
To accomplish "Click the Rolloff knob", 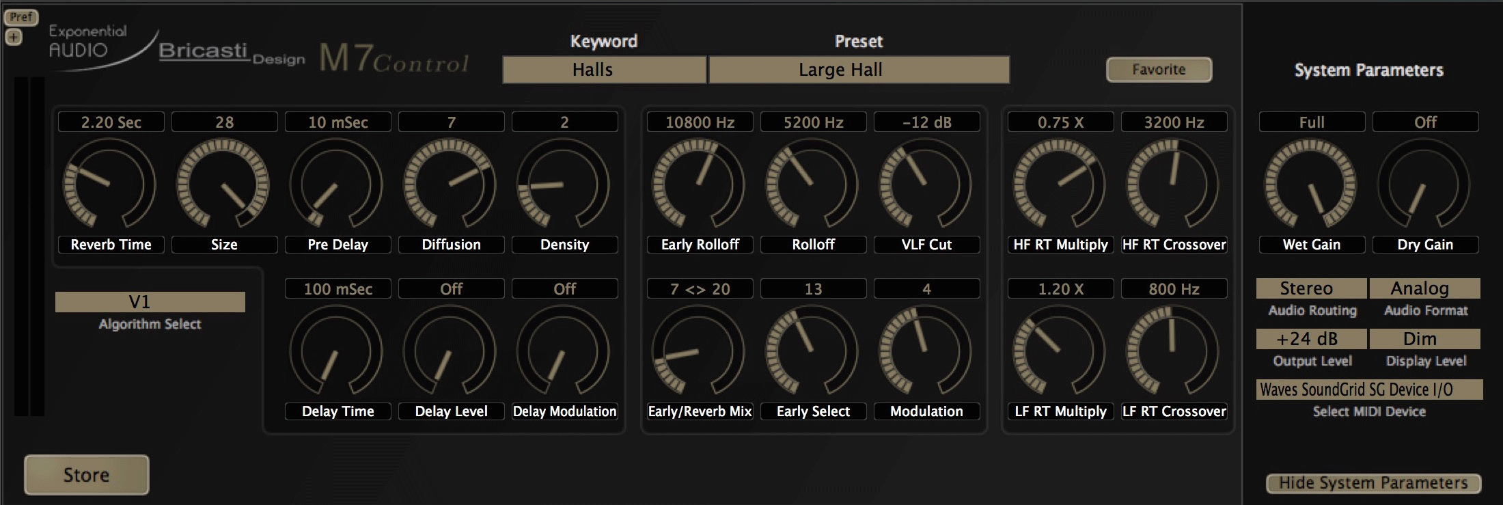I will (x=812, y=184).
